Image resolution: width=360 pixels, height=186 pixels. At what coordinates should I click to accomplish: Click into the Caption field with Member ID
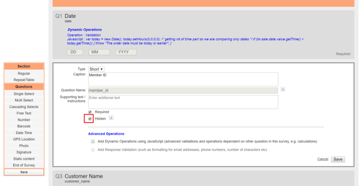point(183,79)
